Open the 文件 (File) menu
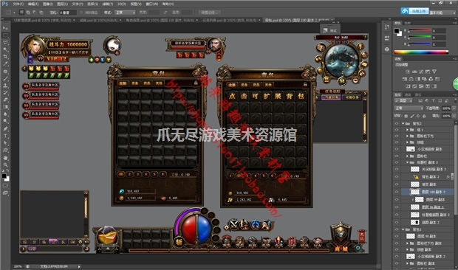458x270 pixels. click(x=18, y=4)
